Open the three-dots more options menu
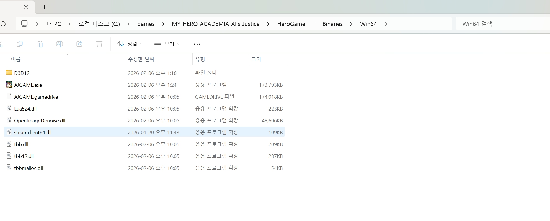The image size is (550, 221). 197,44
